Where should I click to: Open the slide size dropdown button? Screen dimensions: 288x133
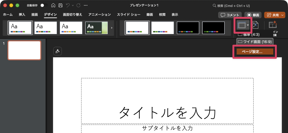(243, 25)
